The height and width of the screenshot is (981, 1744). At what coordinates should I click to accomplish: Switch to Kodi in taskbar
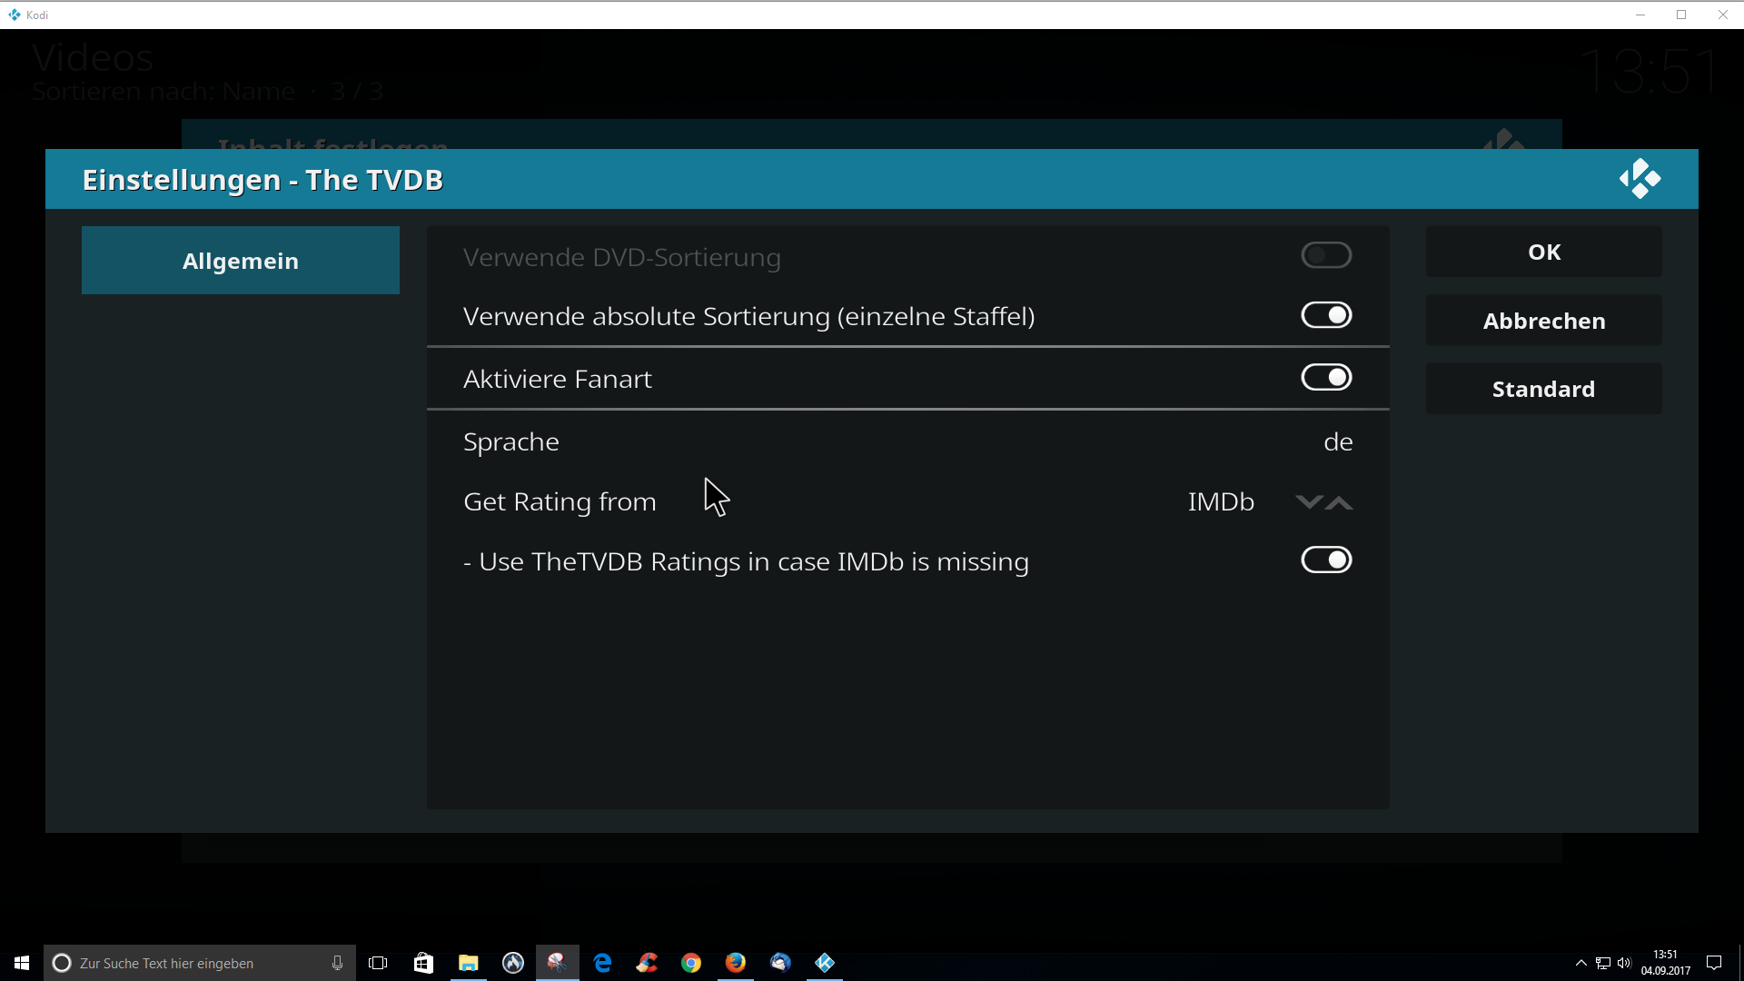coord(825,963)
